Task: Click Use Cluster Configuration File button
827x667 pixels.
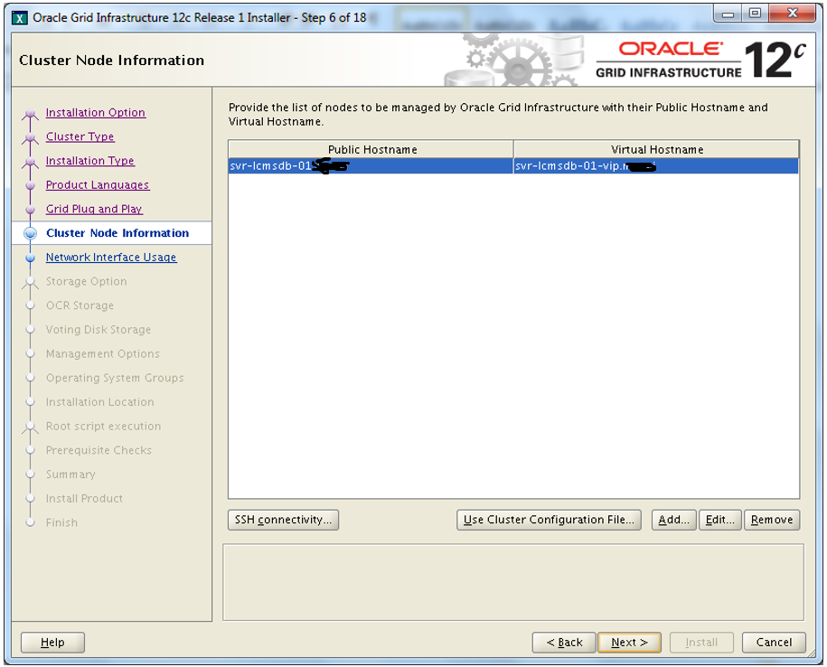Action: click(549, 520)
